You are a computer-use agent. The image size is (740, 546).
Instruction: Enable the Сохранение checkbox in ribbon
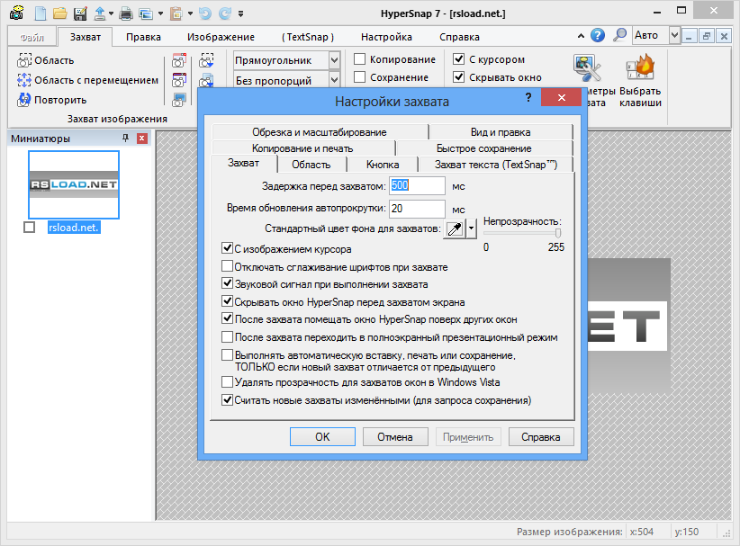pos(359,76)
